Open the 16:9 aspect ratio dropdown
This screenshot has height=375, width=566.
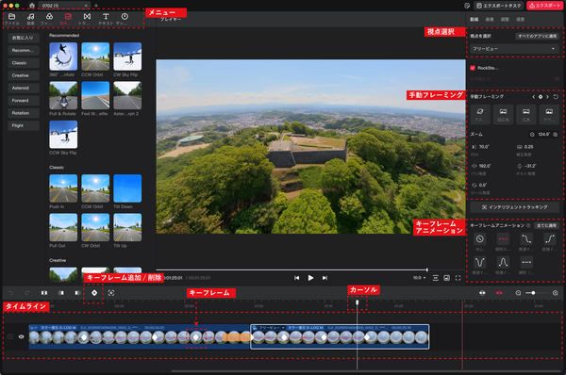pos(419,278)
